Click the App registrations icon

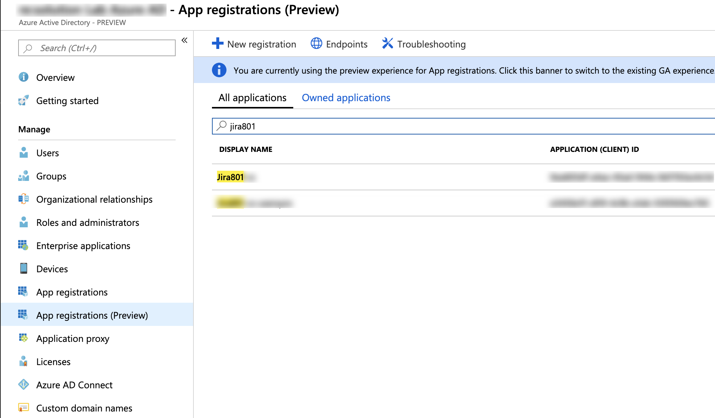click(24, 292)
